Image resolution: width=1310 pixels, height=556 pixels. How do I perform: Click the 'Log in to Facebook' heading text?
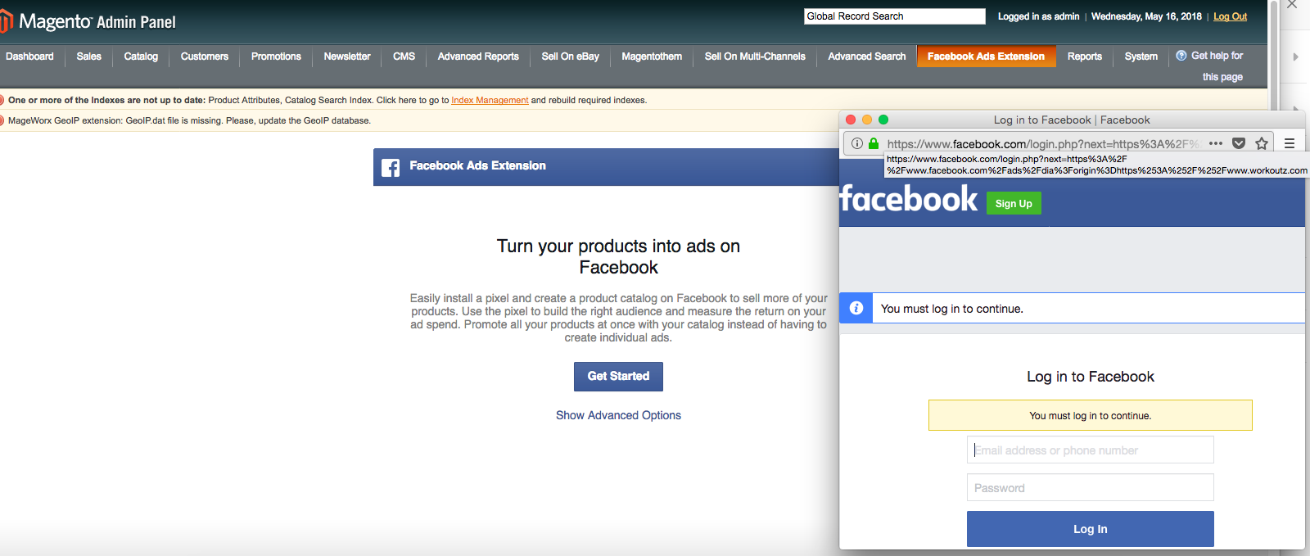1091,377
